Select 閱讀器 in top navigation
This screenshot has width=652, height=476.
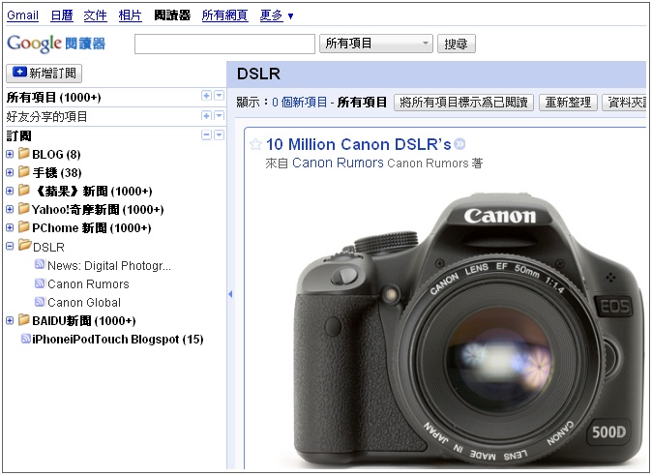point(172,15)
